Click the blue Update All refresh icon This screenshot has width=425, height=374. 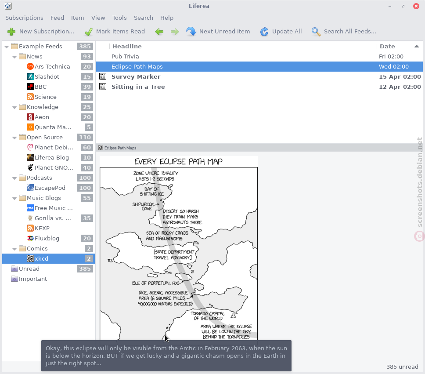tap(264, 32)
